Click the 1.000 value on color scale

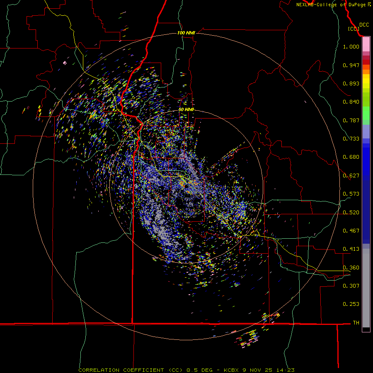coord(351,46)
